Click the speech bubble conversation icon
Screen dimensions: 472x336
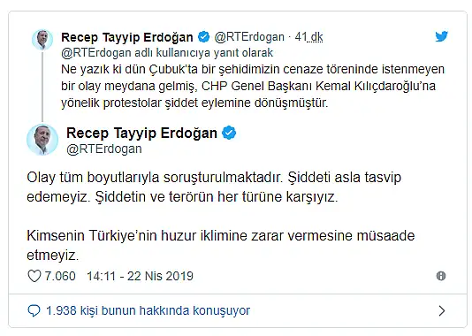[x=34, y=310]
